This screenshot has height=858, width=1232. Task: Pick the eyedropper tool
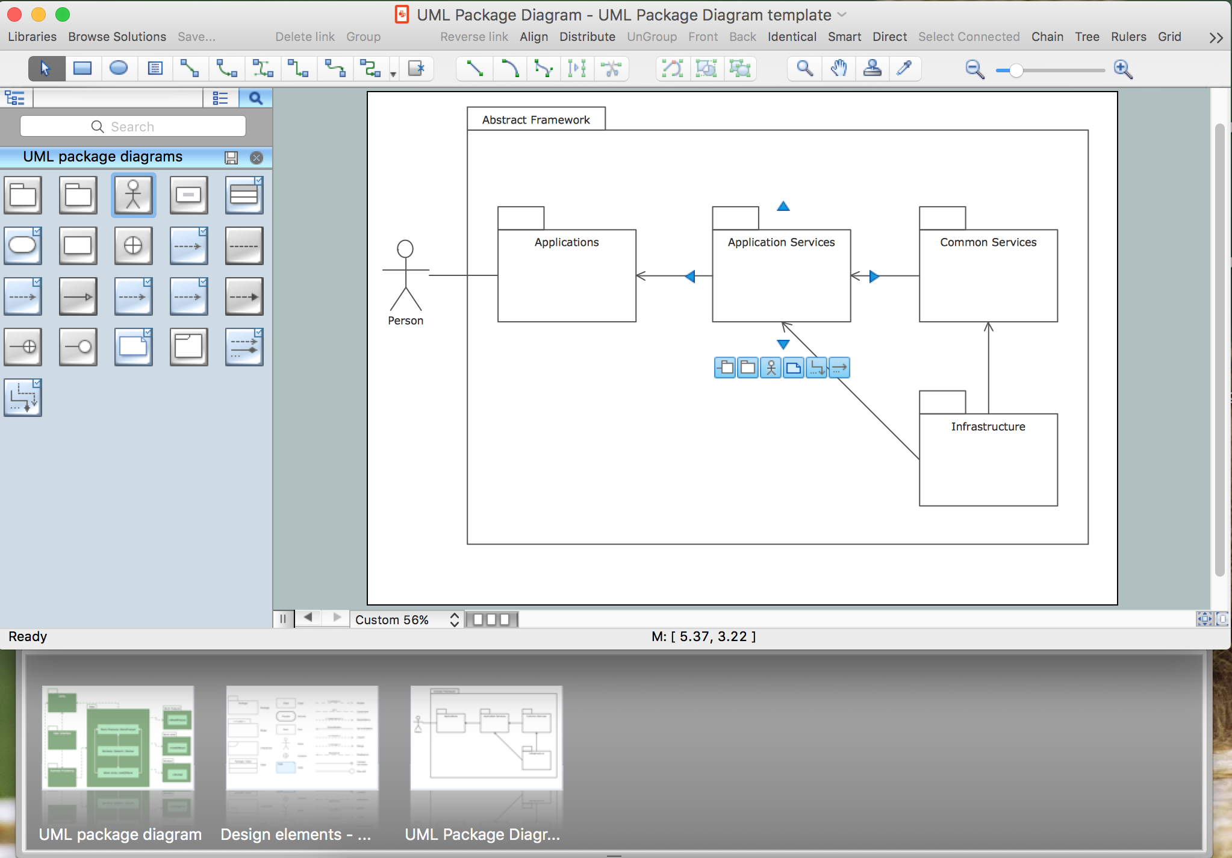coord(904,69)
